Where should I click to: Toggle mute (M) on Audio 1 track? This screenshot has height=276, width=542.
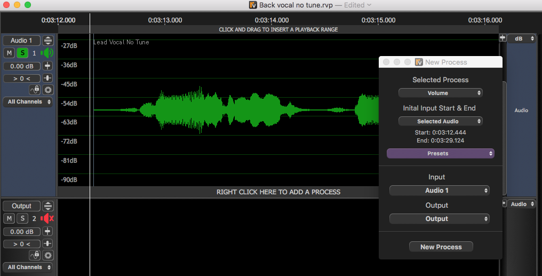(9, 53)
